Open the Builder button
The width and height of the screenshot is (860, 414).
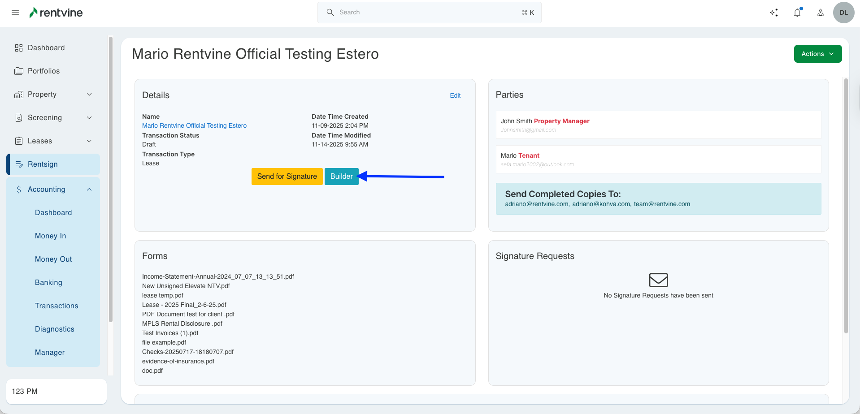point(341,177)
